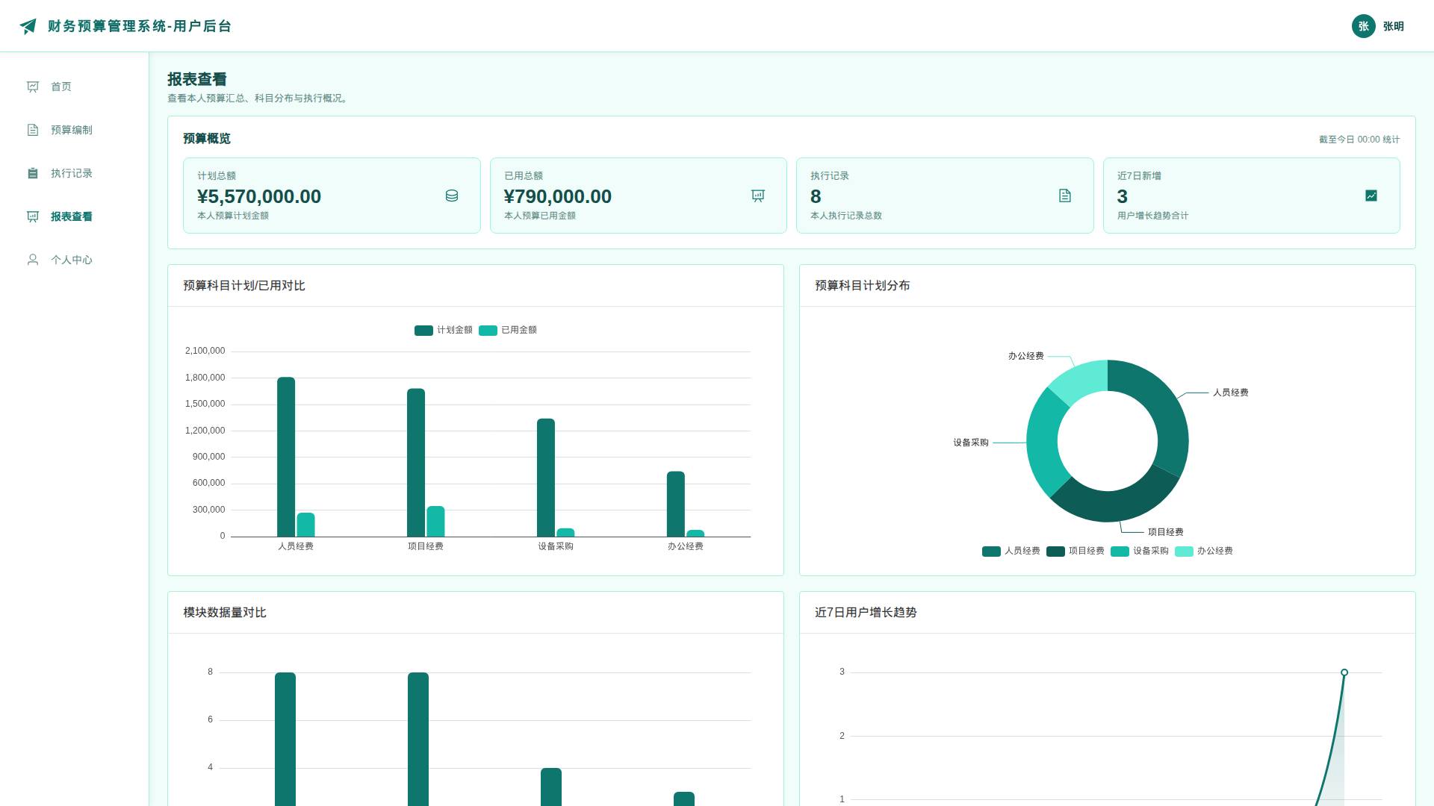The width and height of the screenshot is (1434, 806).
Task: Toggle 办公经费 in the donut chart legend
Action: pos(1204,551)
